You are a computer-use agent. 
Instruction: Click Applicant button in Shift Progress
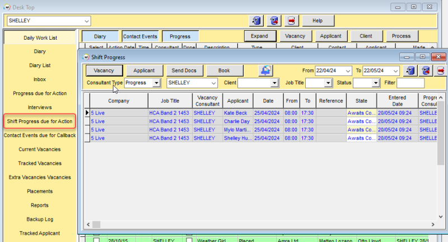[144, 70]
